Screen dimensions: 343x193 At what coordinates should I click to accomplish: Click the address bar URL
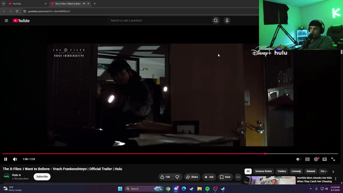49,11
